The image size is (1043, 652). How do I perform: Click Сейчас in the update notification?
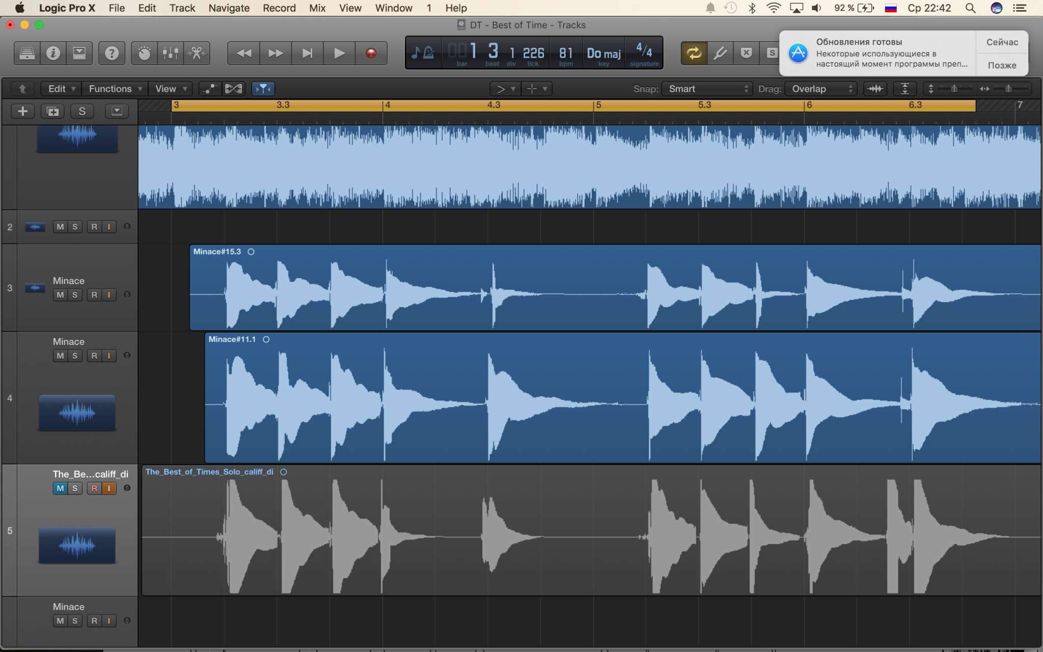(1002, 42)
